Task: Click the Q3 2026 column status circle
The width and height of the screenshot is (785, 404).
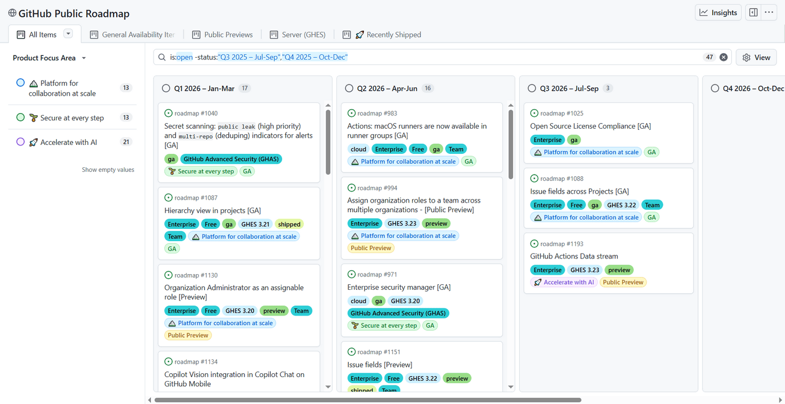Action: pyautogui.click(x=532, y=88)
